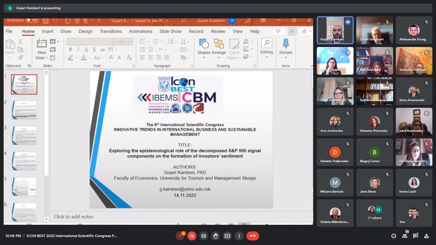Expand the Editing dropdown

266,57
